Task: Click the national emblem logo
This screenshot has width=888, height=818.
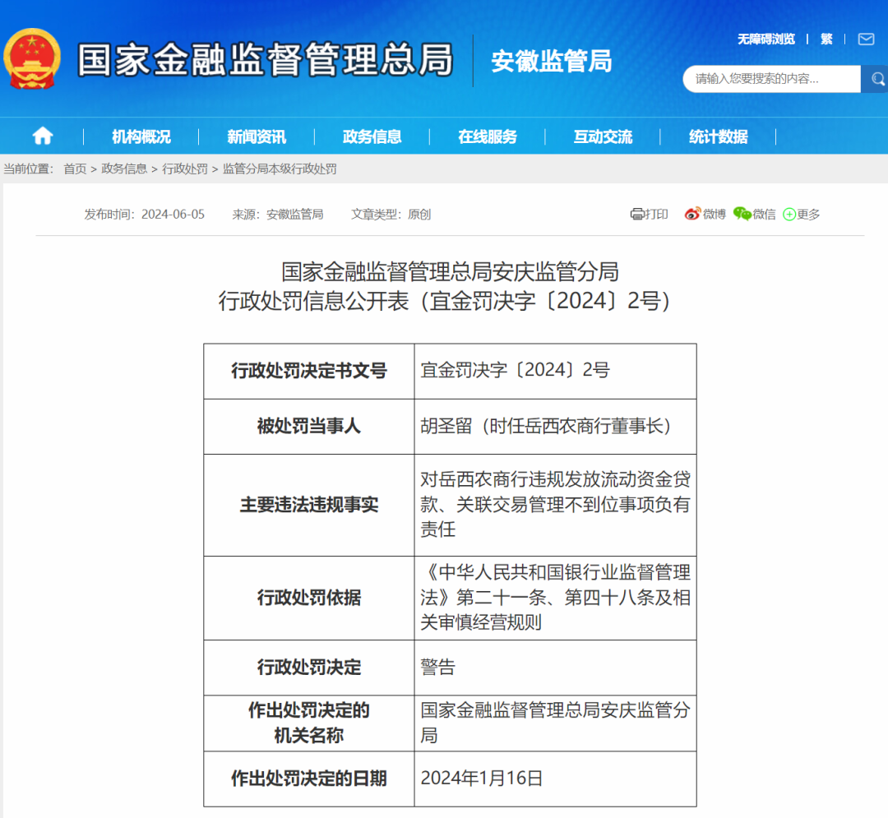Action: tap(32, 59)
